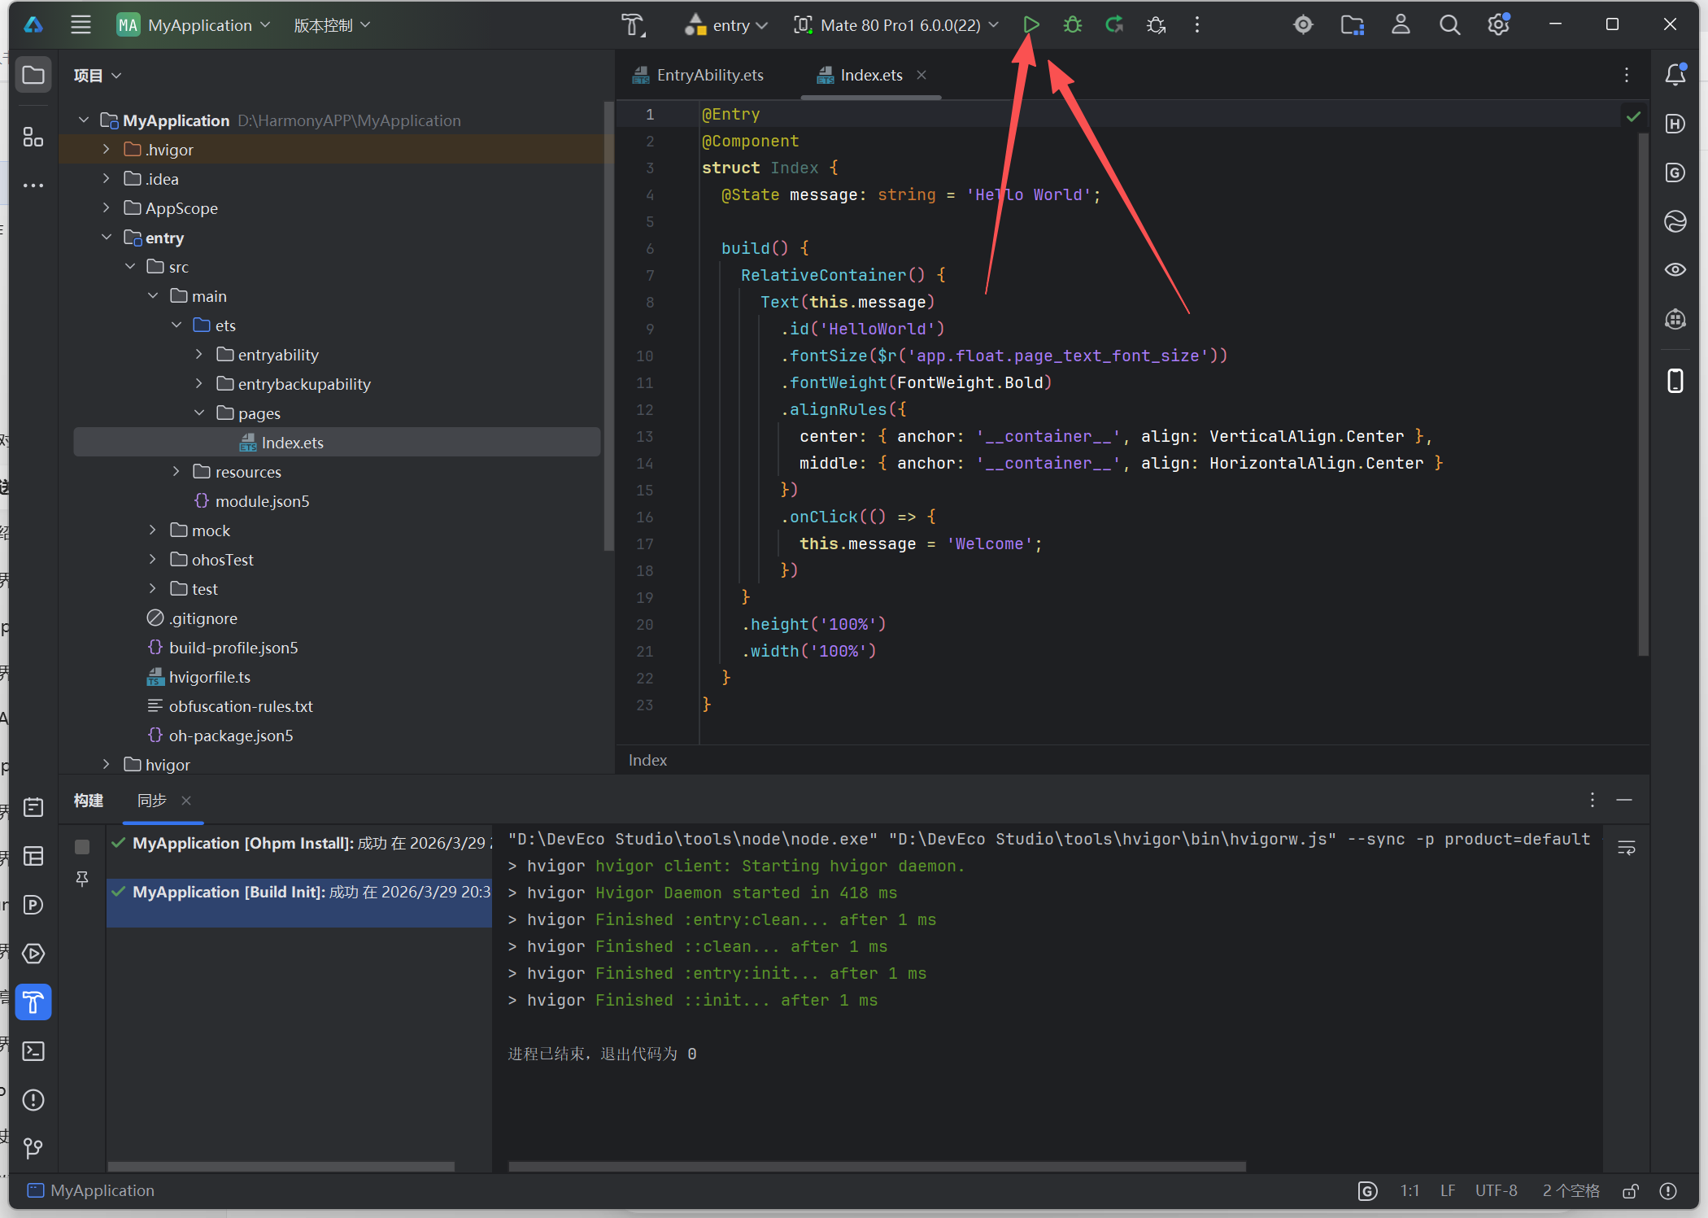
Task: Select module.json5 in project tree
Action: coord(262,501)
